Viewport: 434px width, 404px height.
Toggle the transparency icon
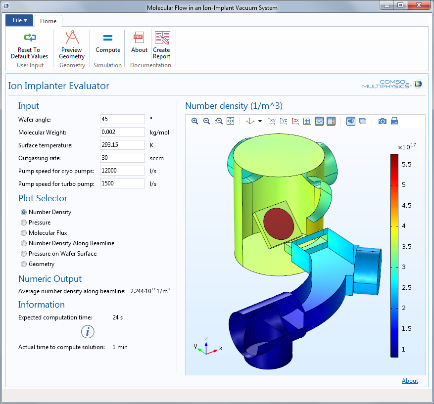[x=363, y=121]
